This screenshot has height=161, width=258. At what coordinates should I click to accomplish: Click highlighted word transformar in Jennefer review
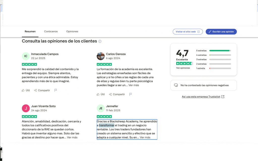(x=107, y=125)
